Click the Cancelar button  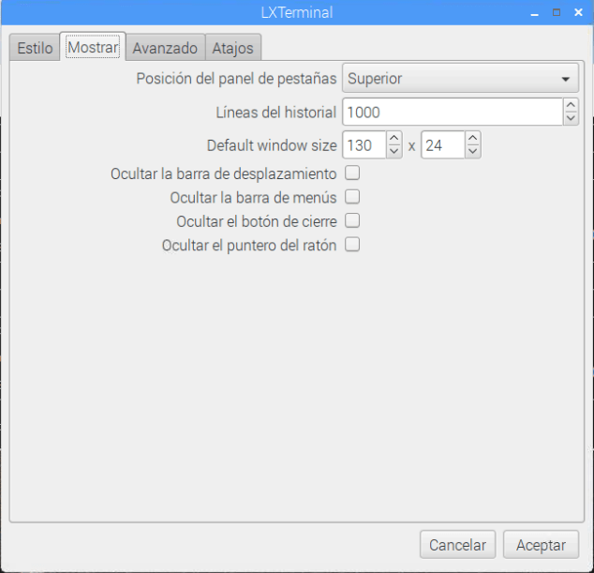pos(457,545)
